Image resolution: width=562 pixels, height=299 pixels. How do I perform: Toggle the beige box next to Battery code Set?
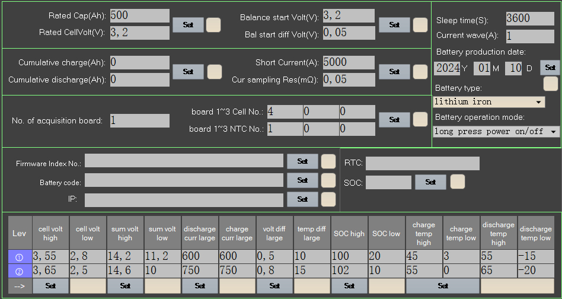pyautogui.click(x=328, y=180)
